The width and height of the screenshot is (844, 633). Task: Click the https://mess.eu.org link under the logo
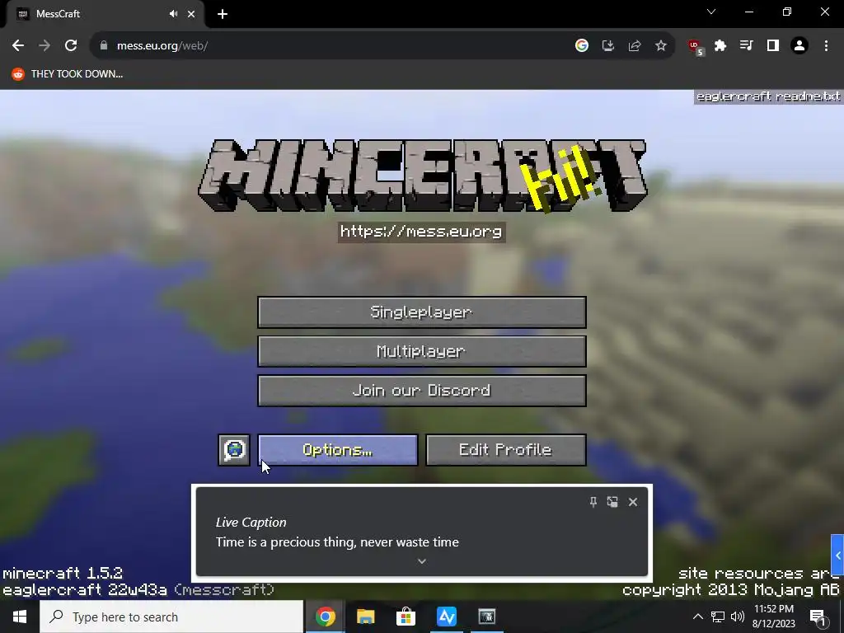421,232
